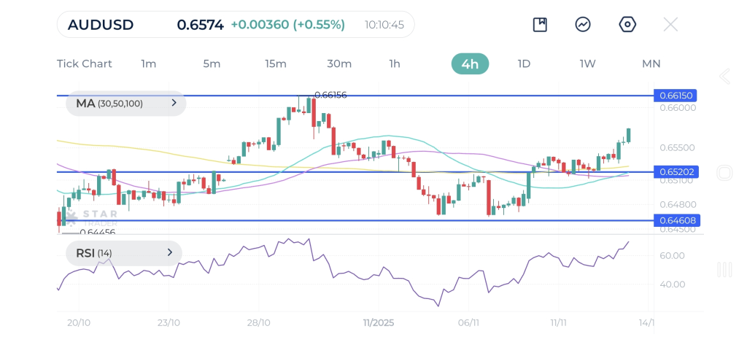The width and height of the screenshot is (747, 345).
Task: Select the 1m timeframe
Action: click(x=149, y=63)
